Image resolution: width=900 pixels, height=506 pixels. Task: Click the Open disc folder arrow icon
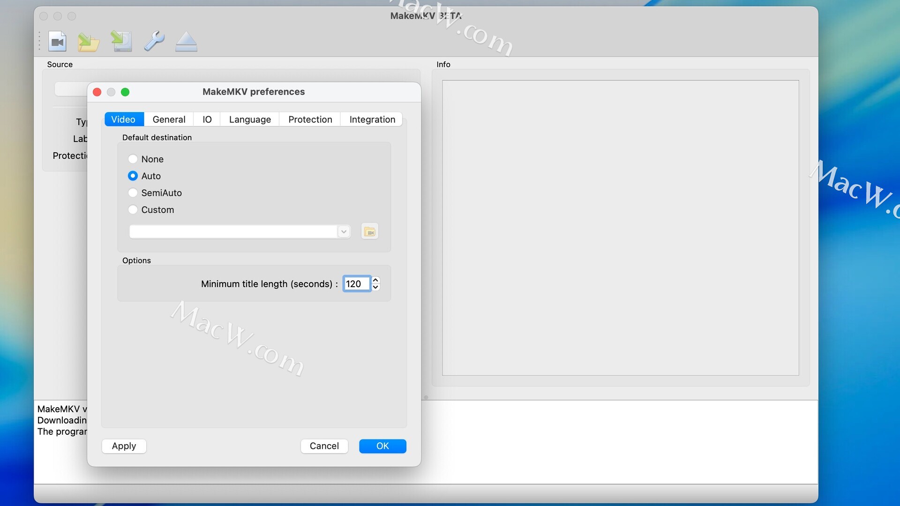(89, 42)
